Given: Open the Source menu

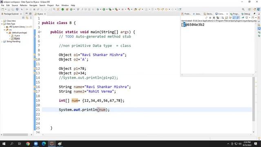Looking at the screenshot, I should [x=15, y=5].
